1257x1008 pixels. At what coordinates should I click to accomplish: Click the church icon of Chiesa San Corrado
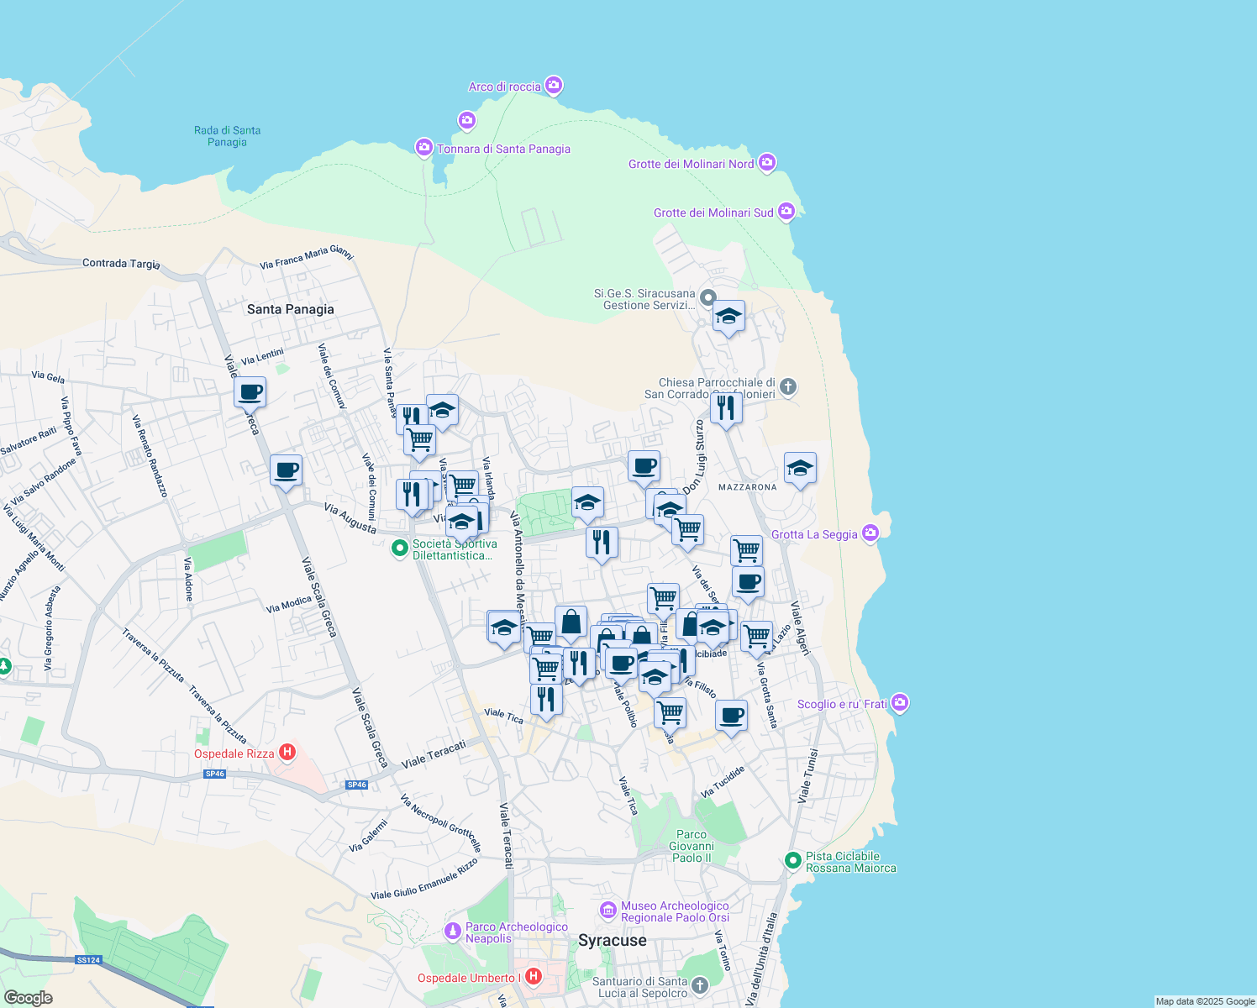click(x=787, y=387)
